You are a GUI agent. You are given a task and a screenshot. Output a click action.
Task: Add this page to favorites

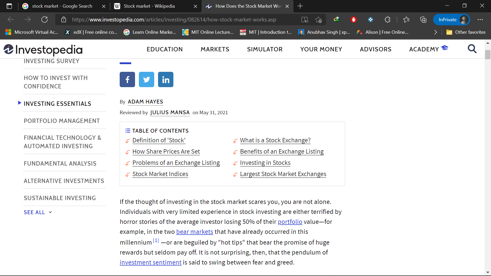(x=318, y=20)
